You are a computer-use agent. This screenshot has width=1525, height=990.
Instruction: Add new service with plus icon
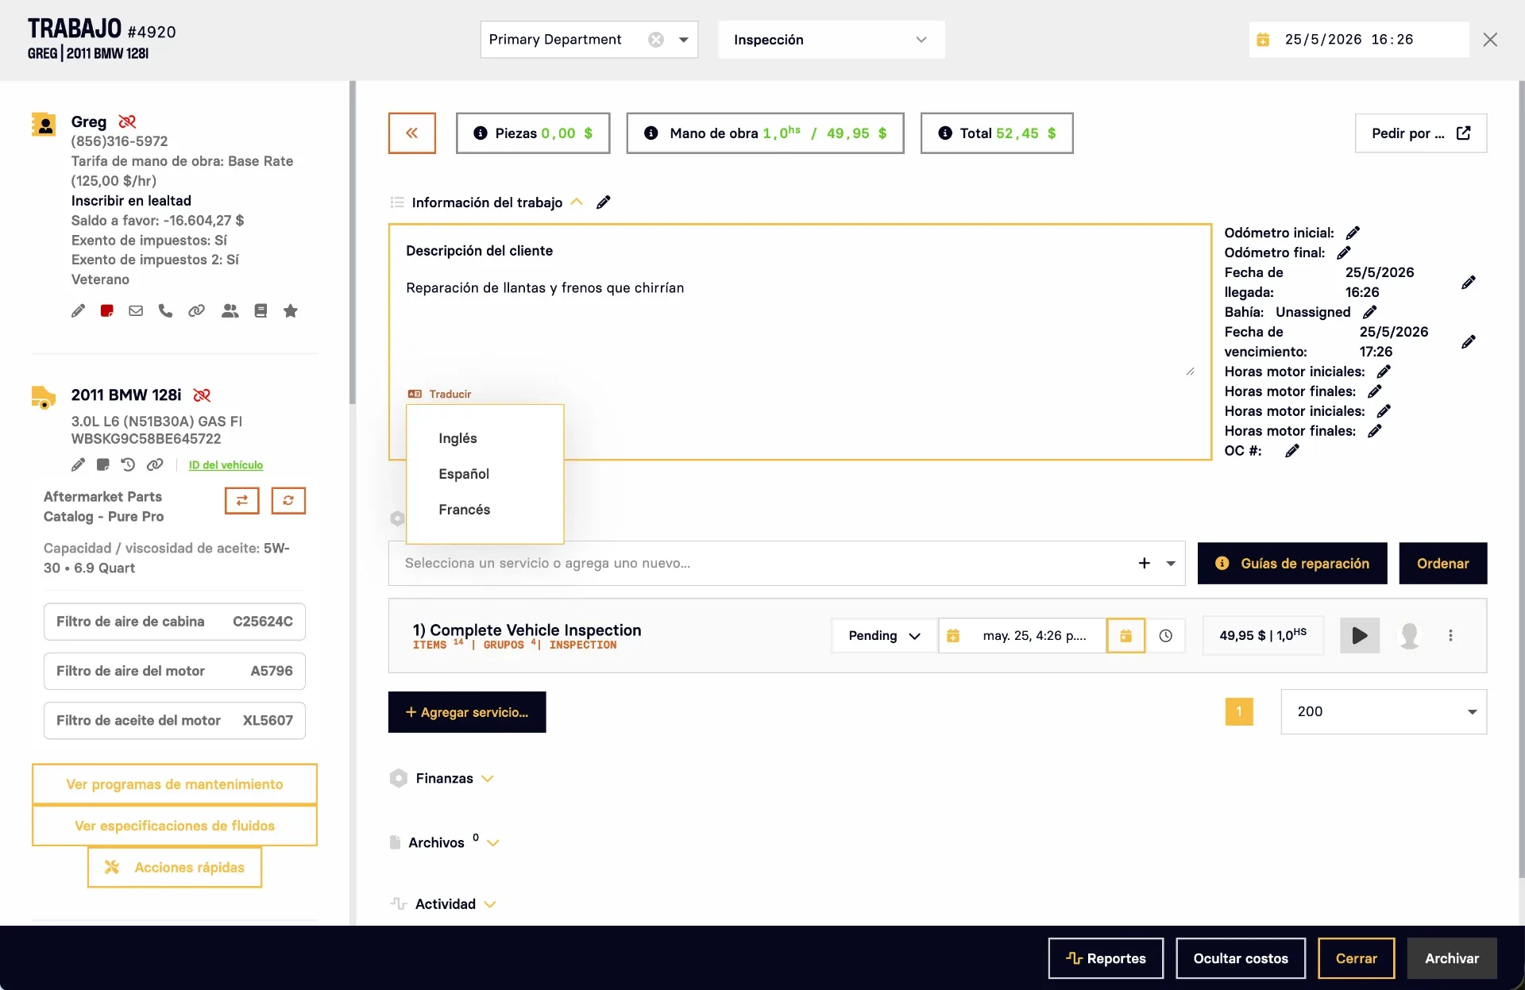click(1145, 563)
